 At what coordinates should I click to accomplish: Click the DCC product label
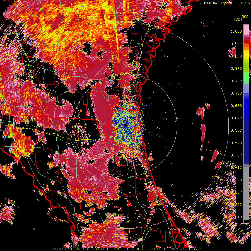[245, 17]
